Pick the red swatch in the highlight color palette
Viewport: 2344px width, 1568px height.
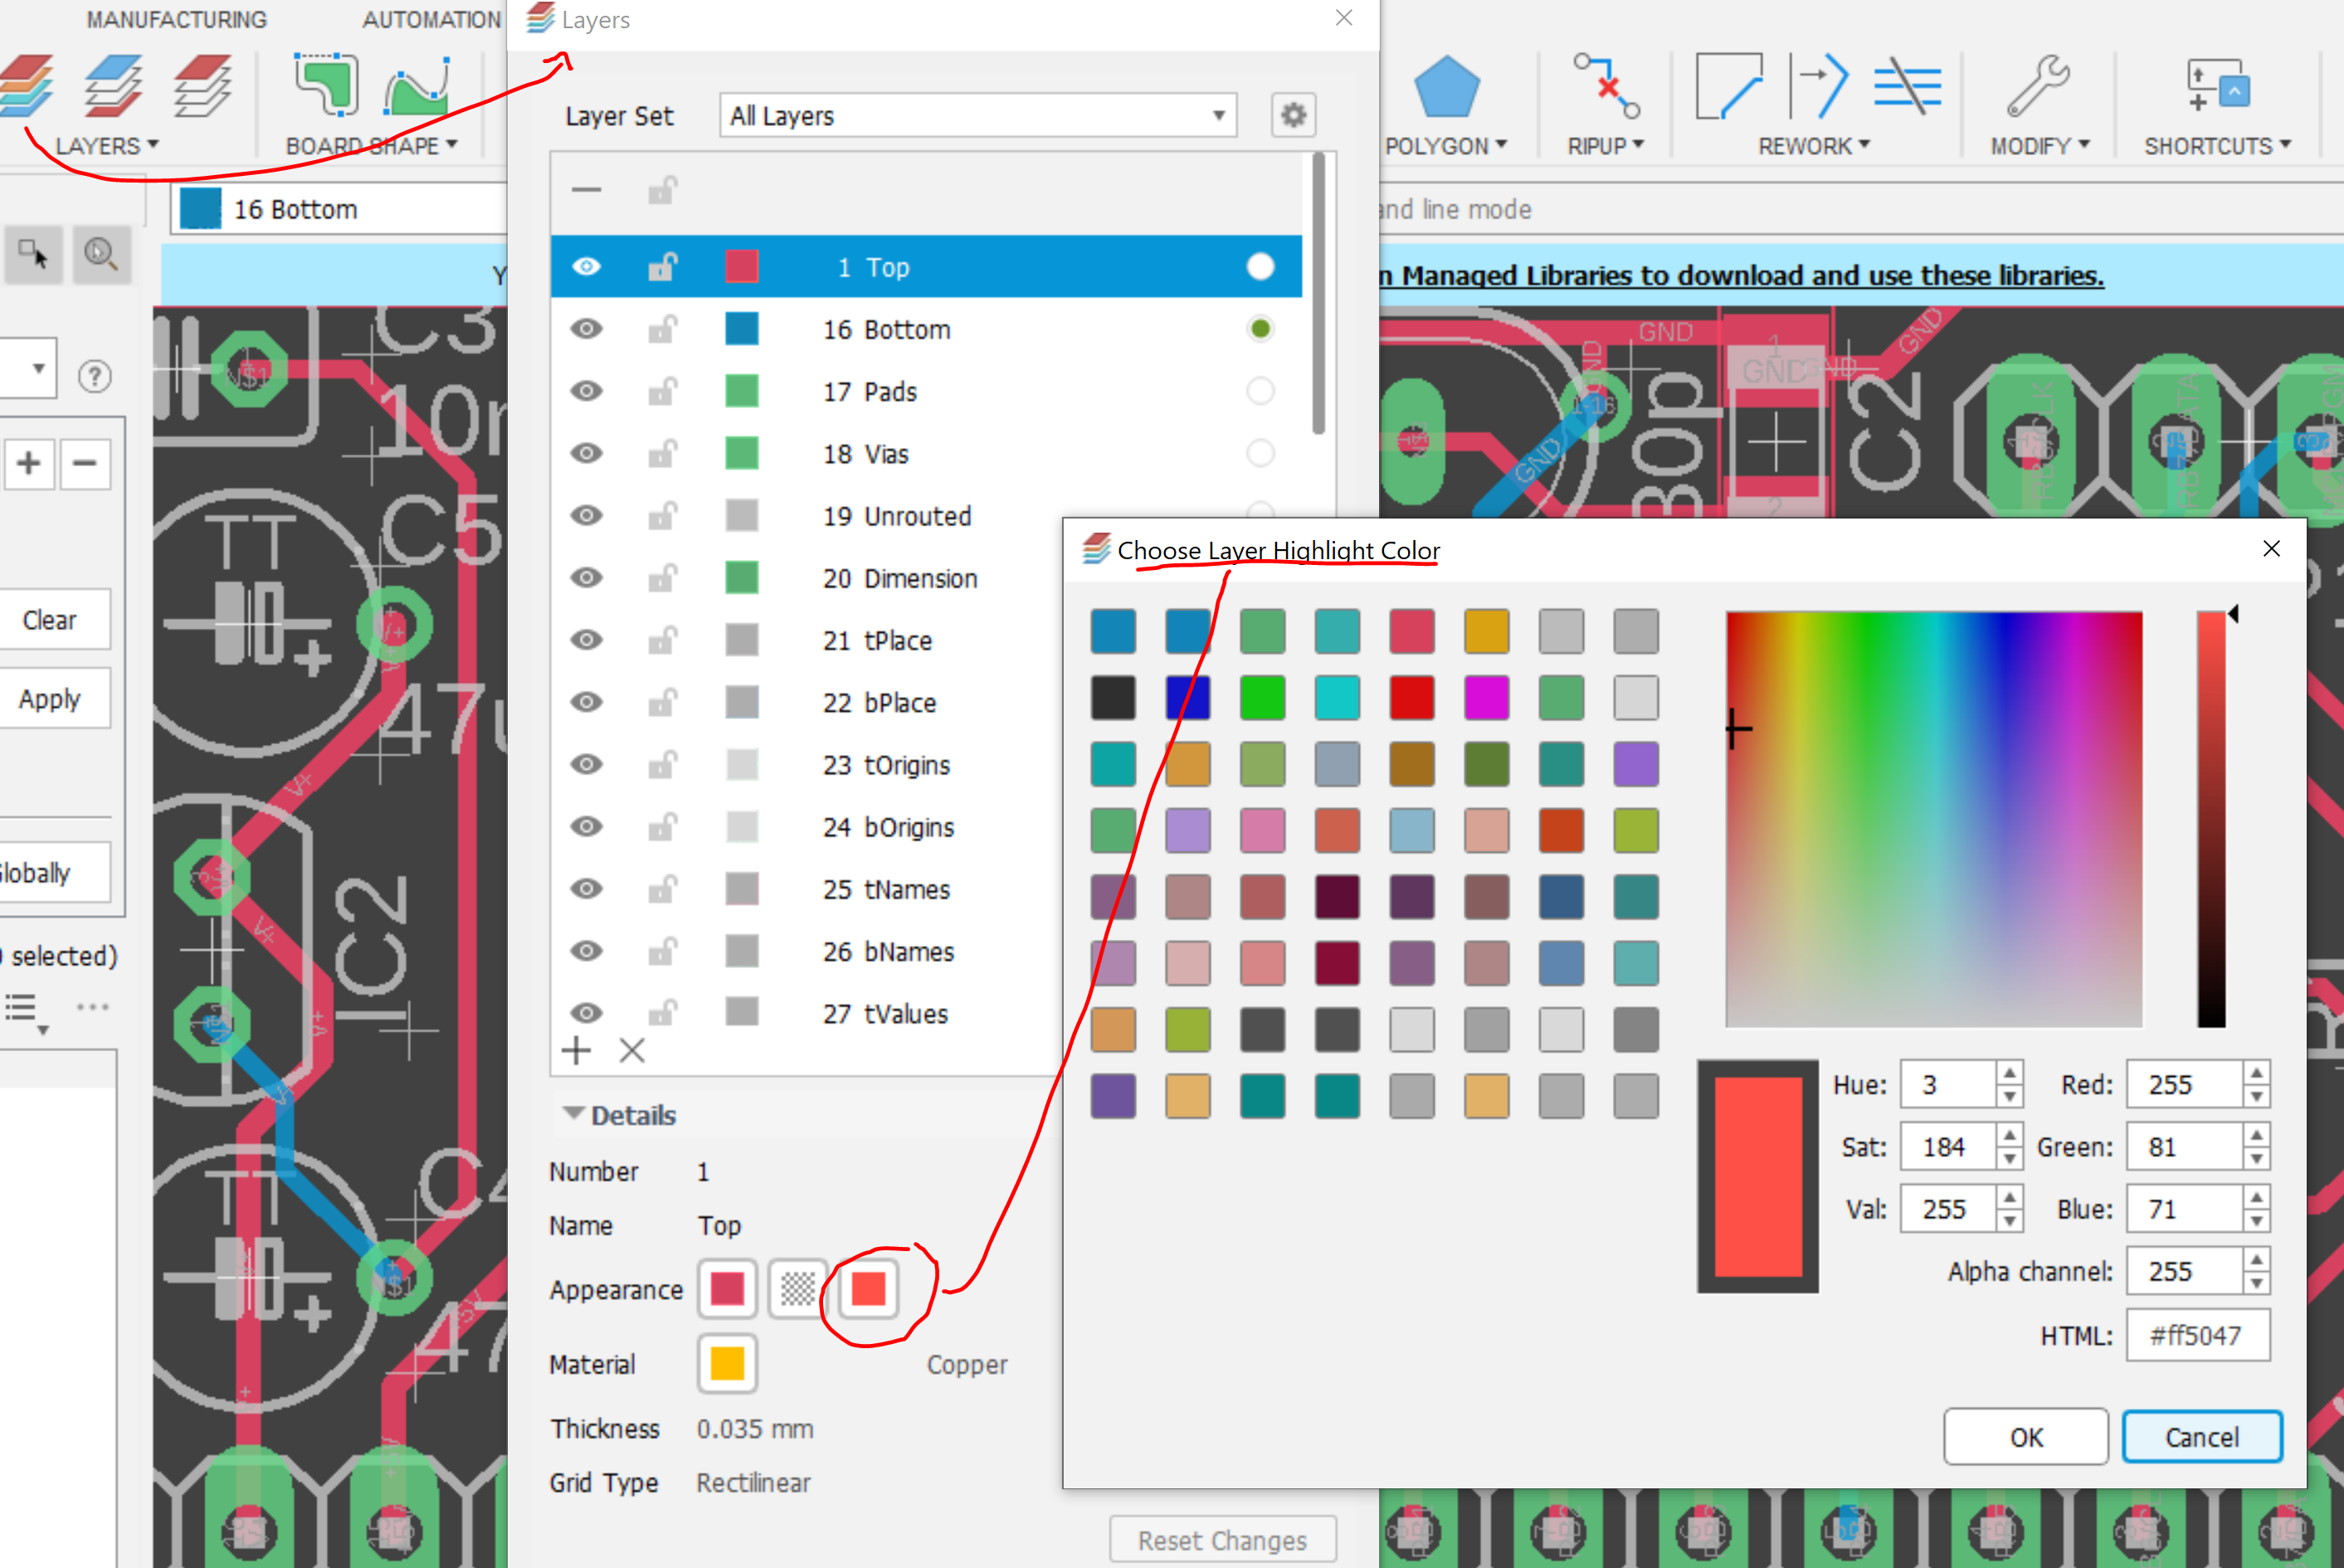point(1412,698)
